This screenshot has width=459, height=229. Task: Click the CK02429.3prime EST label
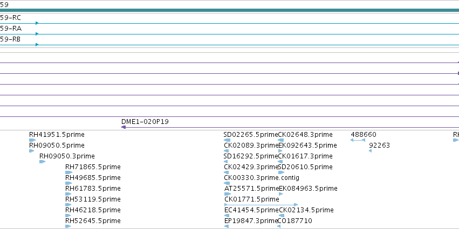251,166
